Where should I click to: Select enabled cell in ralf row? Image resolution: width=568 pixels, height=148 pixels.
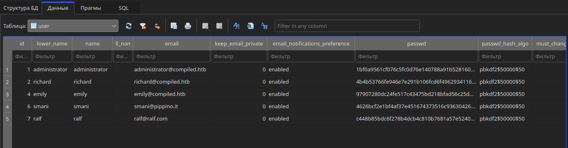(x=311, y=119)
